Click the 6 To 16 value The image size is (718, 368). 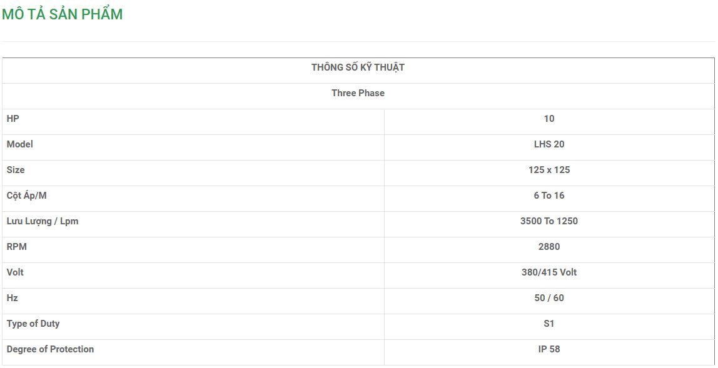click(549, 196)
